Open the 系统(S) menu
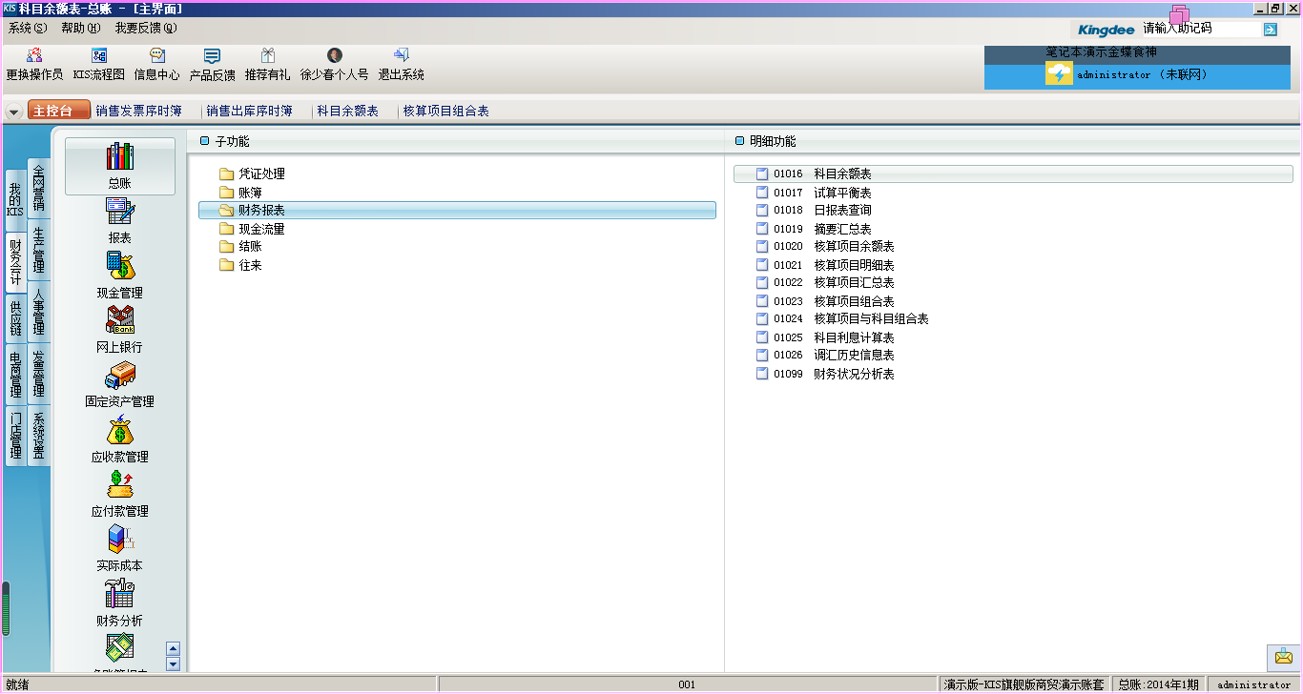Image resolution: width=1303 pixels, height=694 pixels. pyautogui.click(x=28, y=28)
